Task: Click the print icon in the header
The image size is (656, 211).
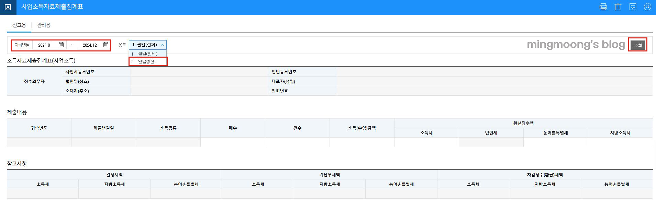Action: click(x=603, y=7)
